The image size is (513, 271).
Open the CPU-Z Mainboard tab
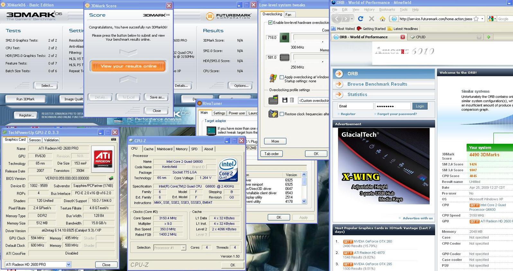pyautogui.click(x=165, y=149)
